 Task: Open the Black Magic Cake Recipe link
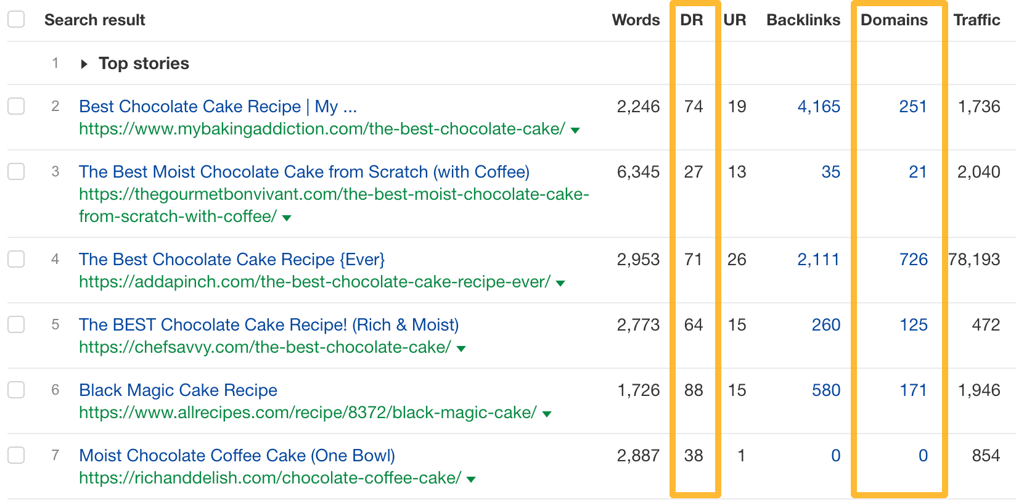click(x=178, y=389)
